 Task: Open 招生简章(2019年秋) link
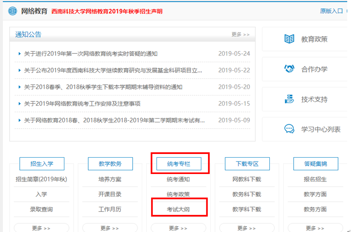tap(41, 179)
